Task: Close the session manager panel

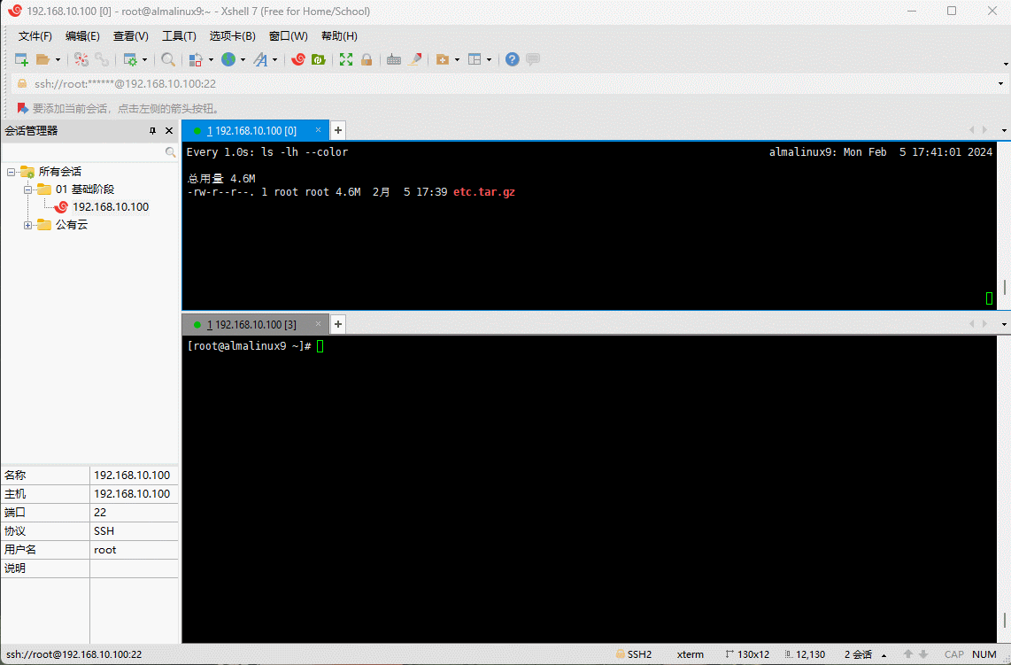Action: 169,130
